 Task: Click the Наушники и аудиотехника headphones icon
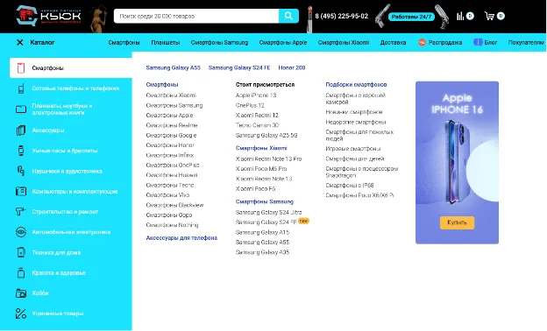[21, 171]
